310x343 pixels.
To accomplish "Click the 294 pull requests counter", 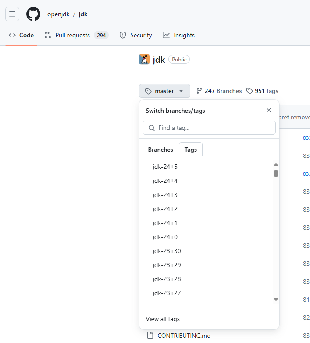I will pos(101,35).
